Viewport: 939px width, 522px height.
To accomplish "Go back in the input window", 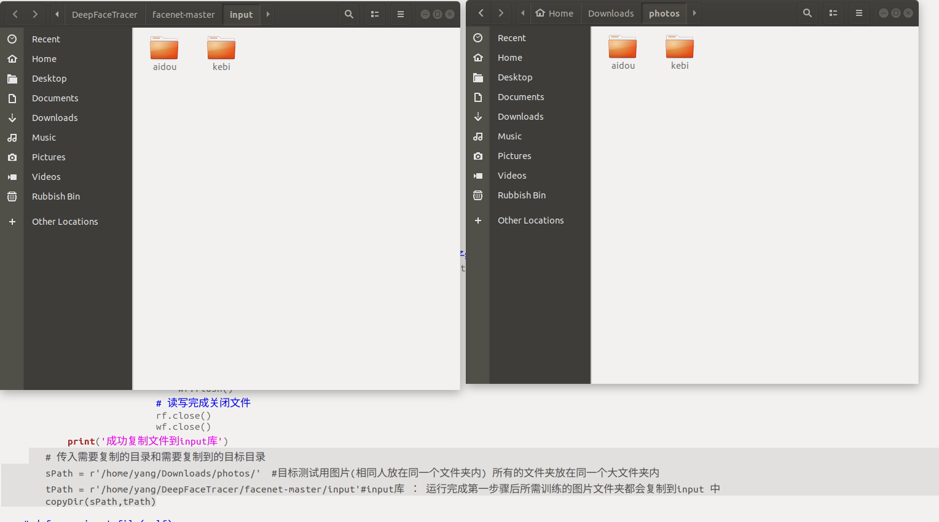I will click(x=15, y=14).
